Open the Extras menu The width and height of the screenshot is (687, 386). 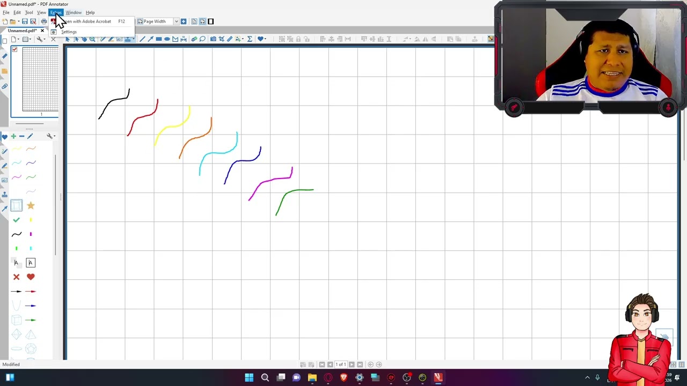click(56, 12)
